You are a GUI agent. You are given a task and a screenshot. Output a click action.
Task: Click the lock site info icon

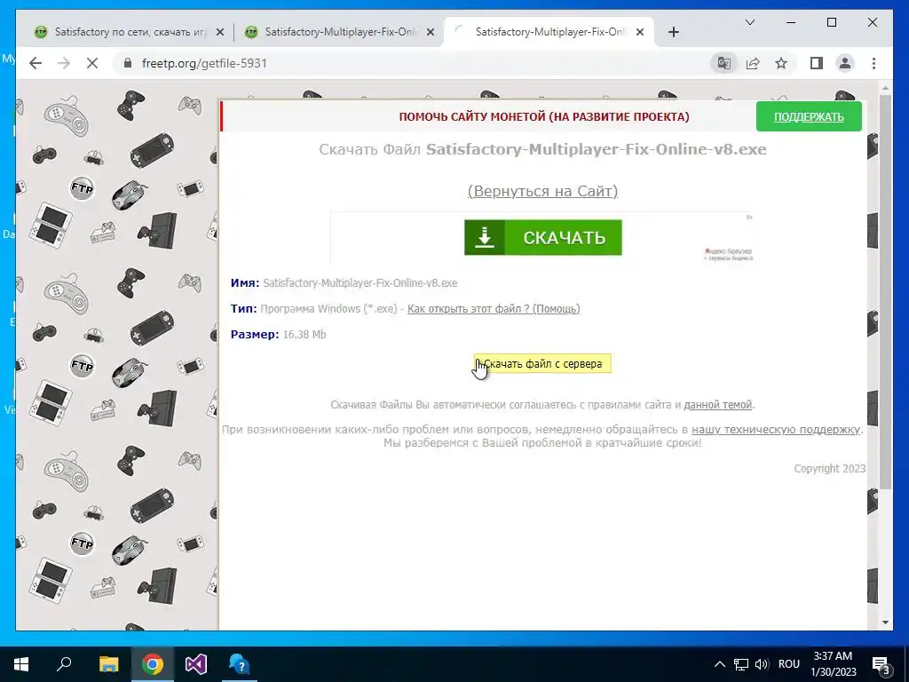click(128, 63)
